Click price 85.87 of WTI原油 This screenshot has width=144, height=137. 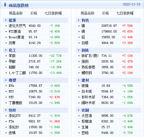33,31
